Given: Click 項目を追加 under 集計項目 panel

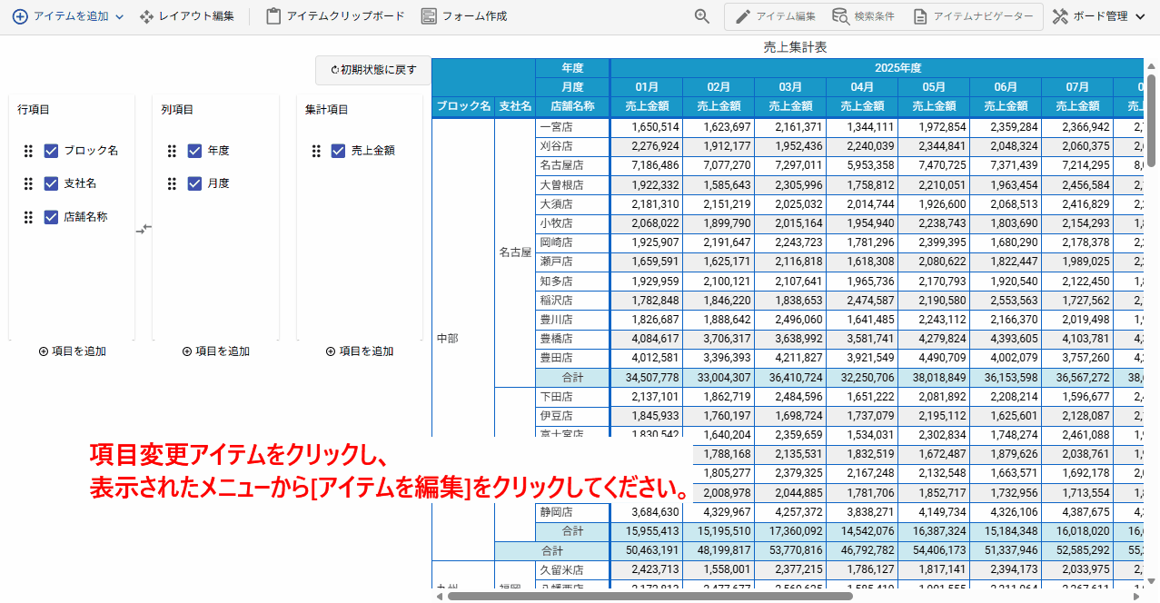Looking at the screenshot, I should (359, 351).
